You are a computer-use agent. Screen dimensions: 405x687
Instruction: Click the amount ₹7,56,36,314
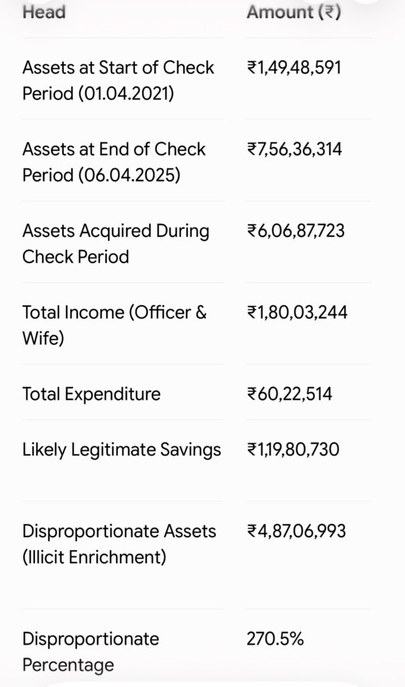coord(294,150)
